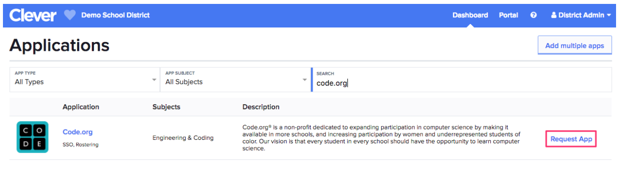The height and width of the screenshot is (179, 619).
Task: Go to the Portal tab
Action: [x=508, y=15]
